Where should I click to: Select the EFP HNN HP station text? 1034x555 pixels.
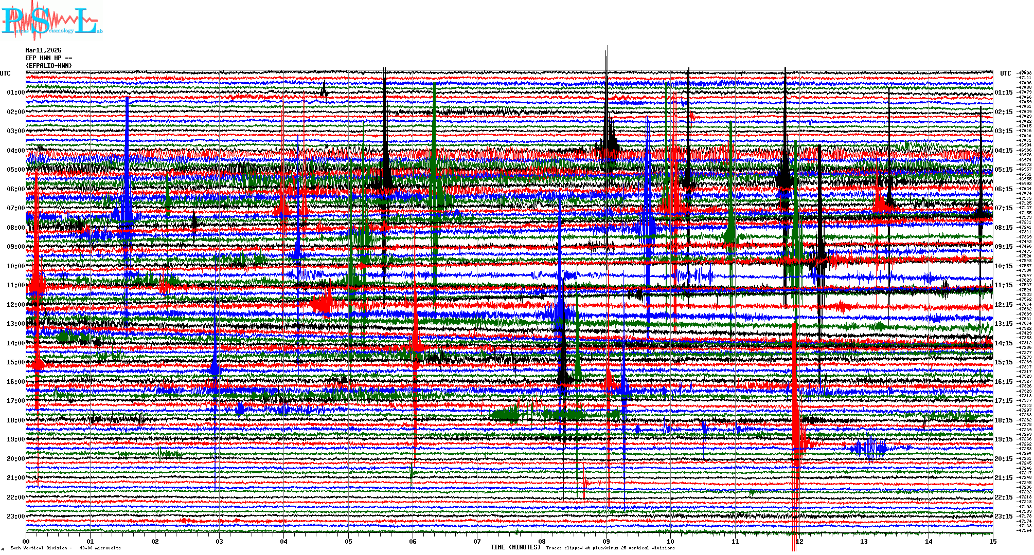[x=48, y=58]
